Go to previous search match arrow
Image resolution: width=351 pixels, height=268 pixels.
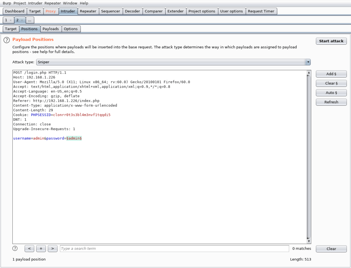(x=29, y=248)
